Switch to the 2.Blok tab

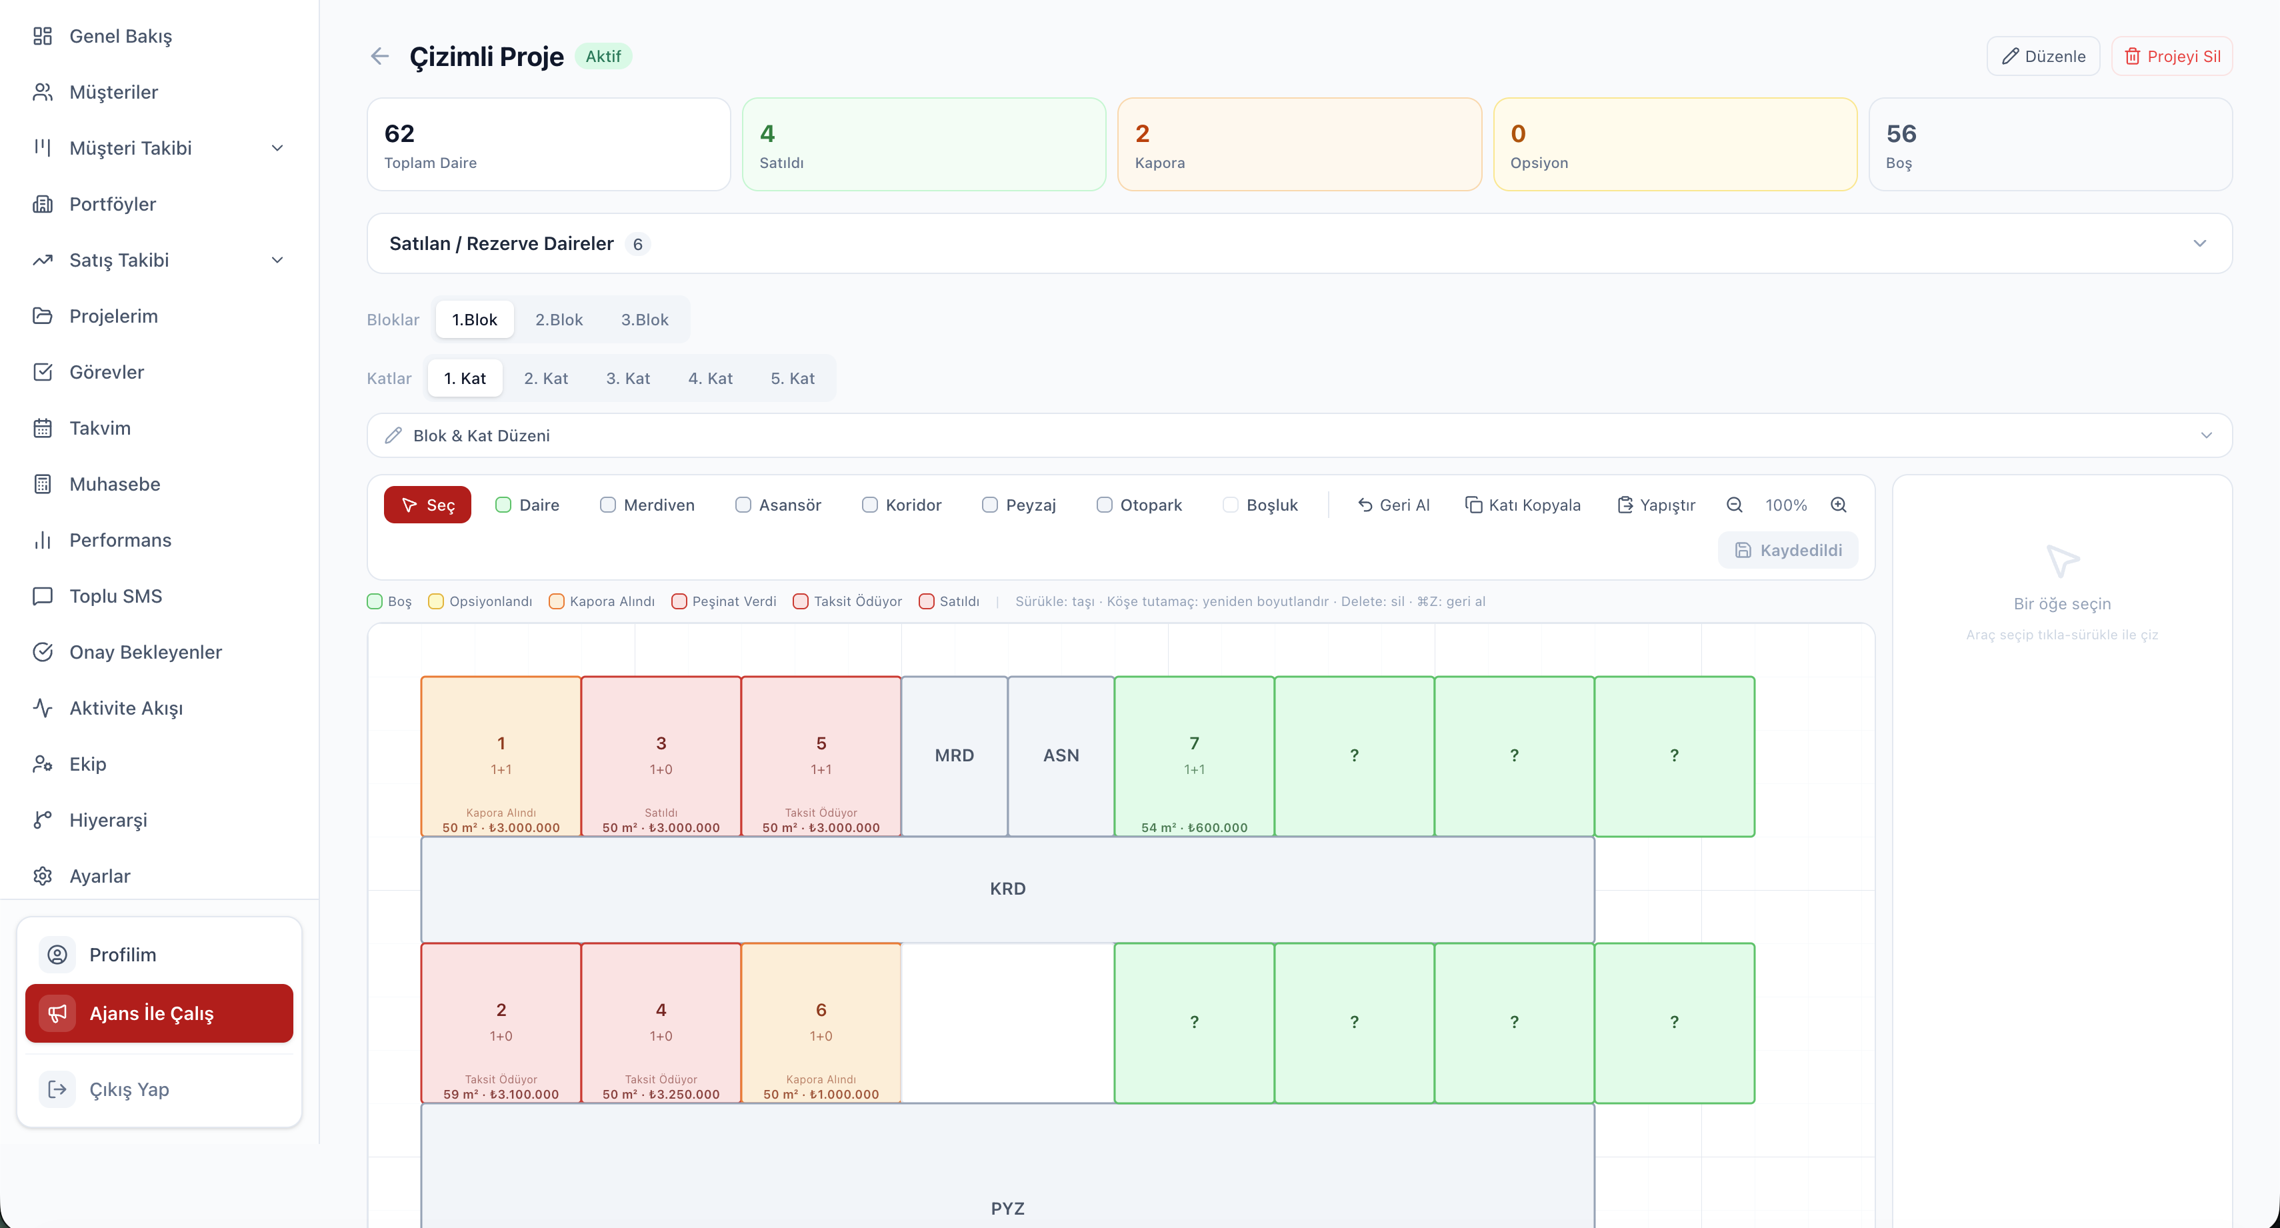[x=559, y=319]
